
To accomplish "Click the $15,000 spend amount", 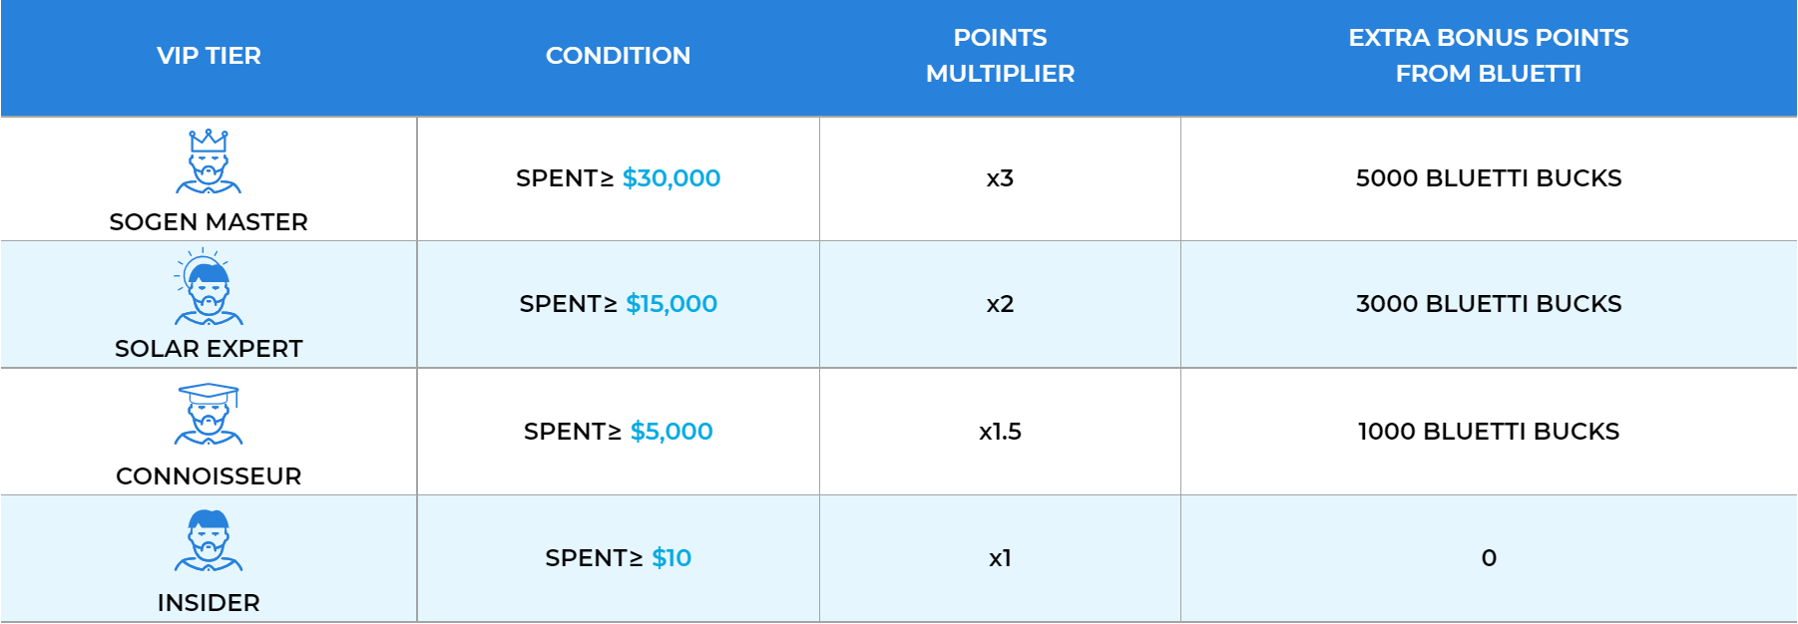I will click(672, 304).
